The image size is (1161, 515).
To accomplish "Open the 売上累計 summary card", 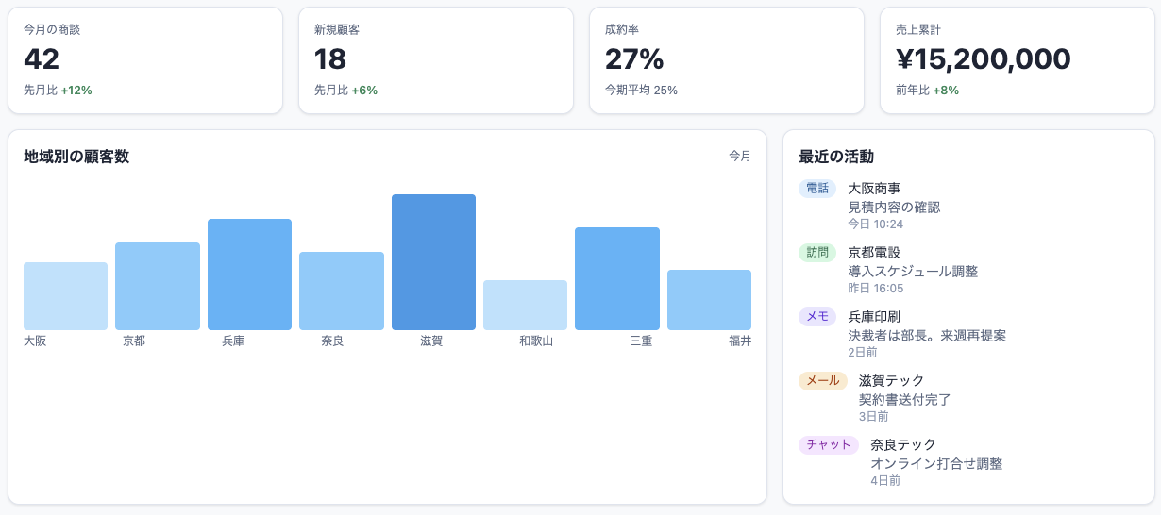I will (1017, 60).
